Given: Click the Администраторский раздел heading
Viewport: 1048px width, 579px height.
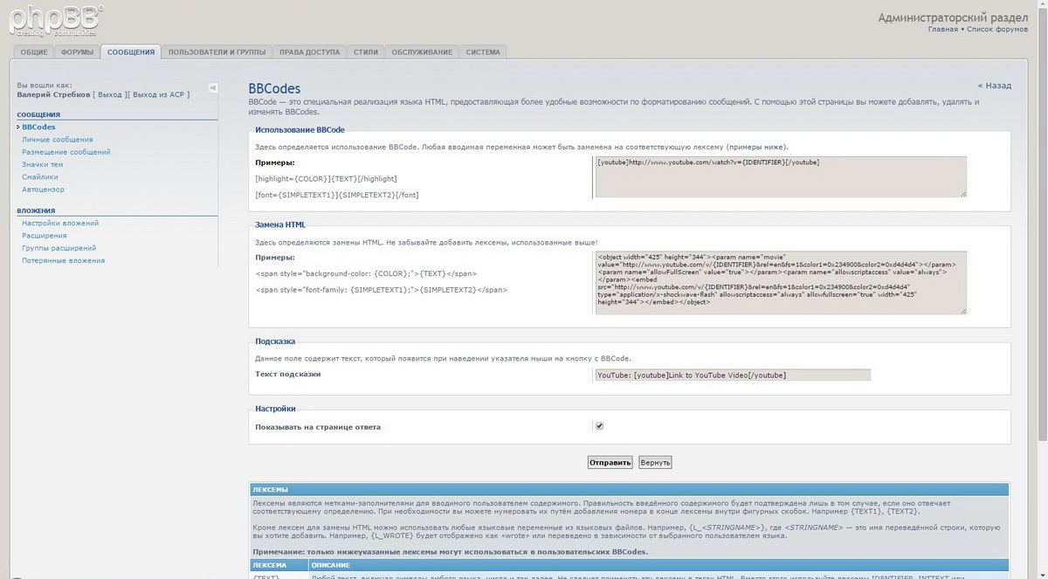Looking at the screenshot, I should click(953, 17).
